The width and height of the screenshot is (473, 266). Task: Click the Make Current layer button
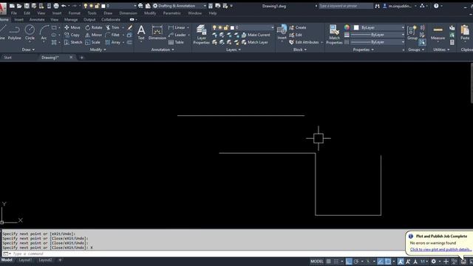pyautogui.click(x=256, y=35)
